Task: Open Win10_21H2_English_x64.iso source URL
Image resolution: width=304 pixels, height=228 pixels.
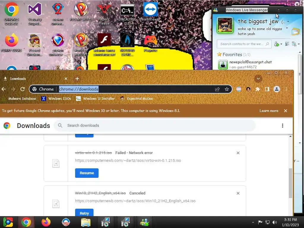Action: [x=135, y=201]
